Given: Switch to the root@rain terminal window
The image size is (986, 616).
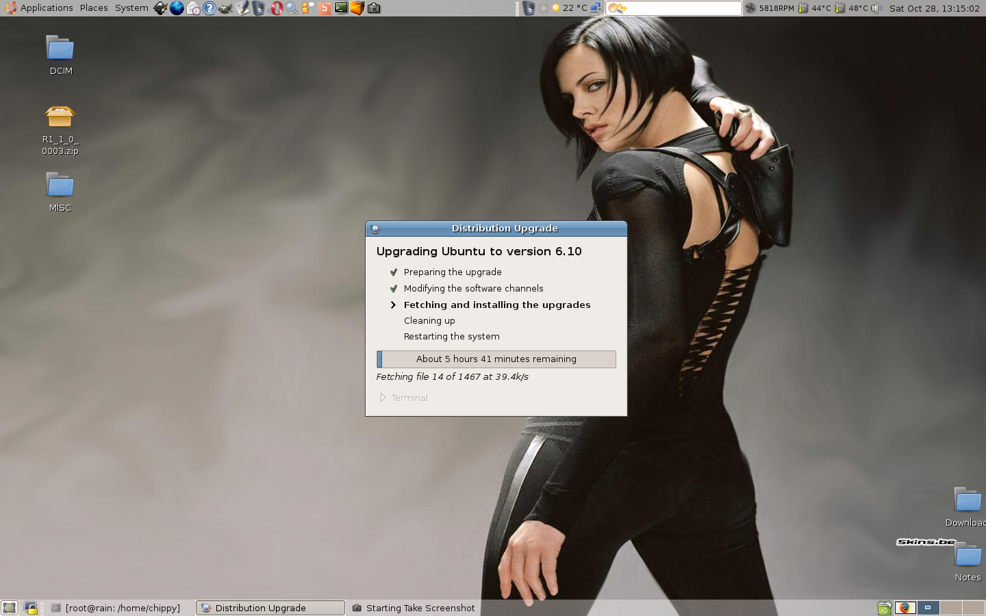Looking at the screenshot, I should (116, 608).
